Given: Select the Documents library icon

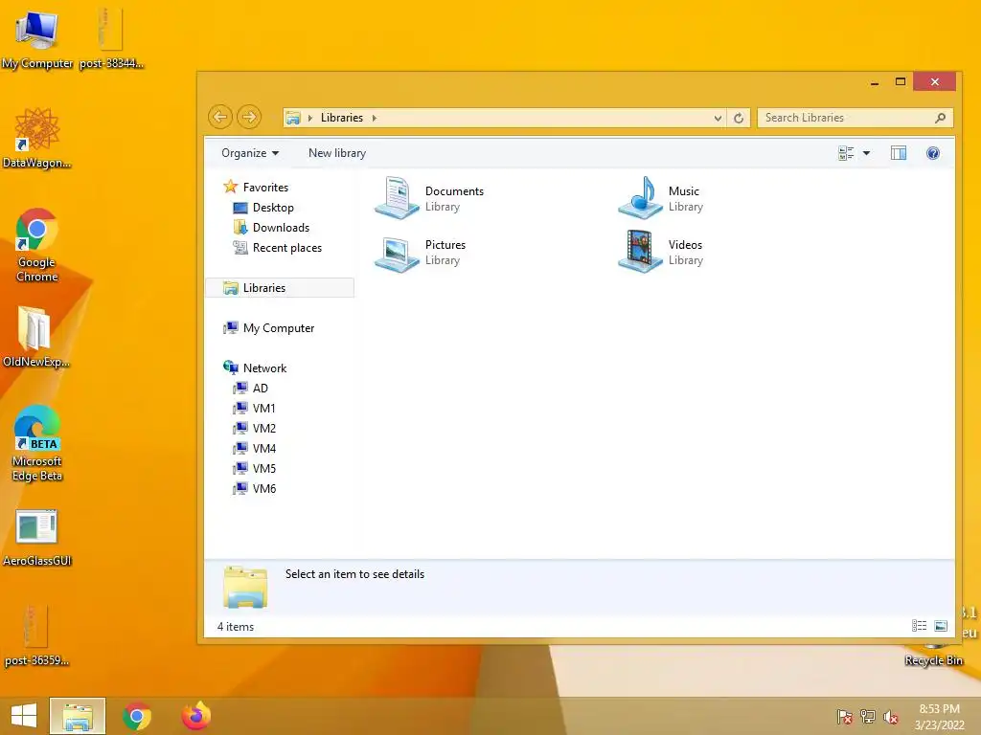Looking at the screenshot, I should pyautogui.click(x=397, y=197).
